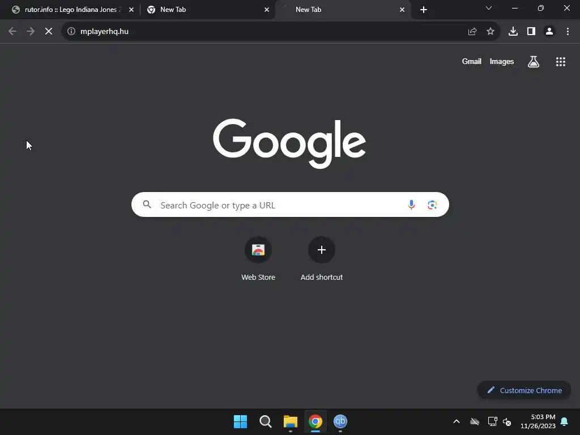View site information for mplayerhq.hu

pos(71,32)
